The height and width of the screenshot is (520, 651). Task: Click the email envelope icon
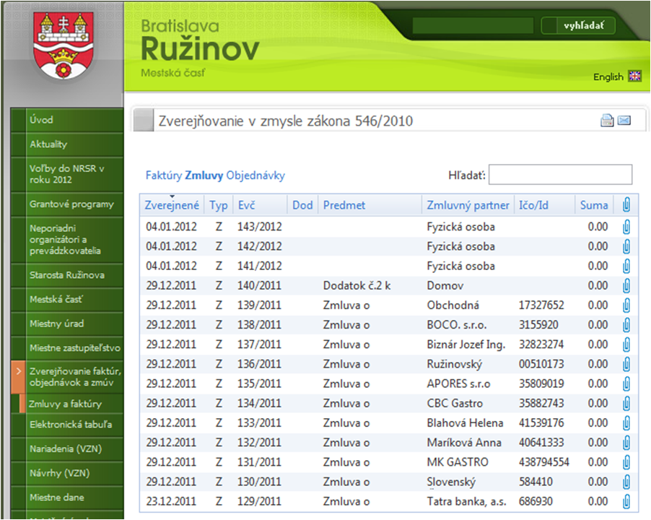coord(624,121)
